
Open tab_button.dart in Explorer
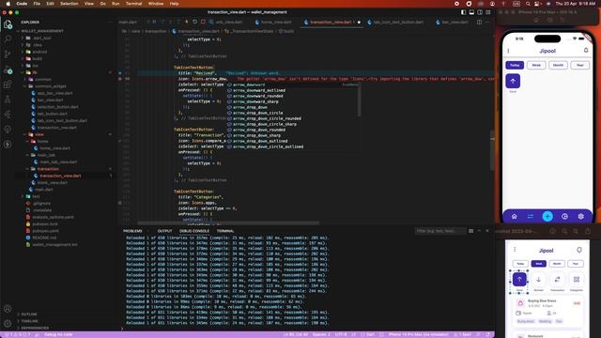tap(53, 114)
